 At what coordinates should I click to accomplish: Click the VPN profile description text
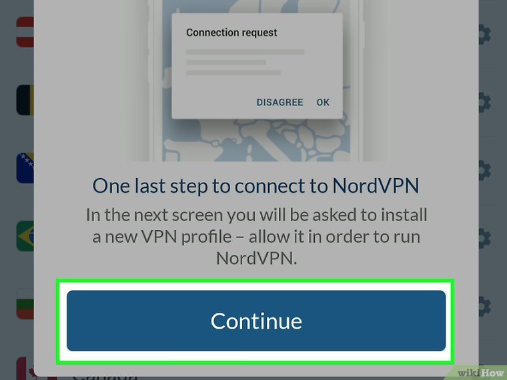point(256,237)
